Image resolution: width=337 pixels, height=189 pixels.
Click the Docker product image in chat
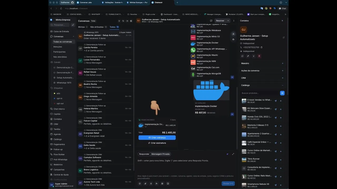point(211,90)
